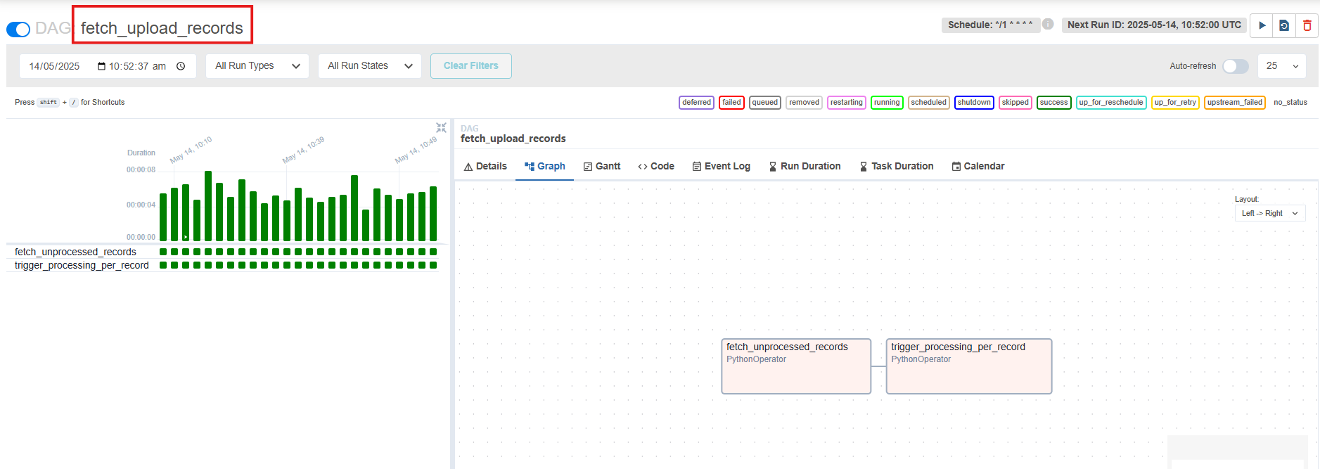1320x469 pixels.
Task: Open the Event Log tab
Action: (x=721, y=167)
